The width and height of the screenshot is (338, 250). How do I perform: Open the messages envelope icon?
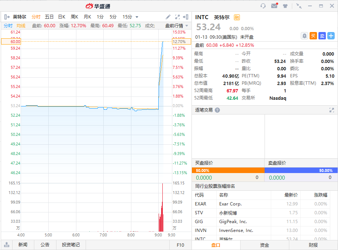(275, 6)
